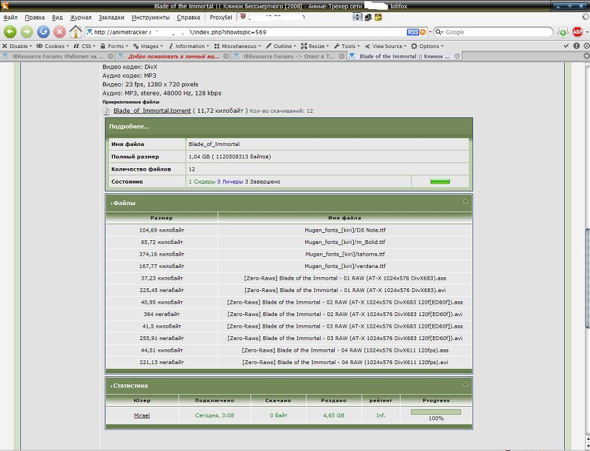Viewport: 590px width, 451px height.
Task: Open the Adblock Plus dropdown arrow
Action: pyautogui.click(x=587, y=33)
